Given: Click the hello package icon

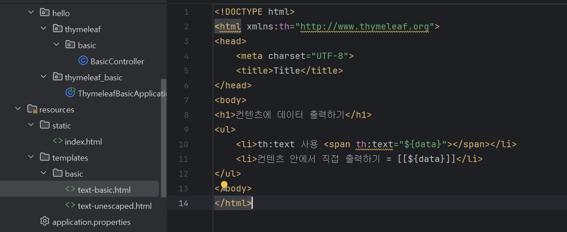Looking at the screenshot, I should pos(44,12).
